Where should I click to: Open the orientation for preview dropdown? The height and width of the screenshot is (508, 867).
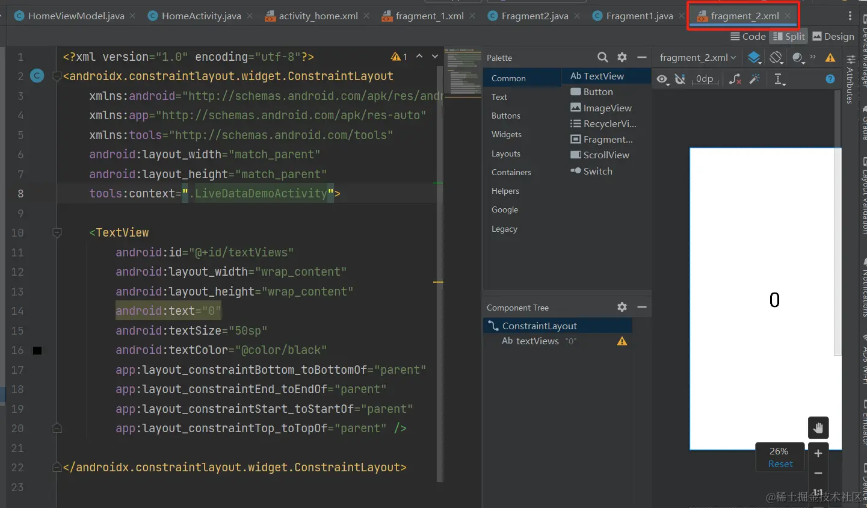[776, 57]
